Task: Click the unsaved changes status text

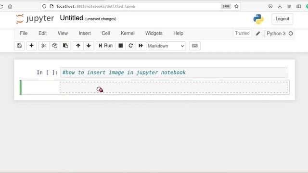Action: (x=101, y=19)
